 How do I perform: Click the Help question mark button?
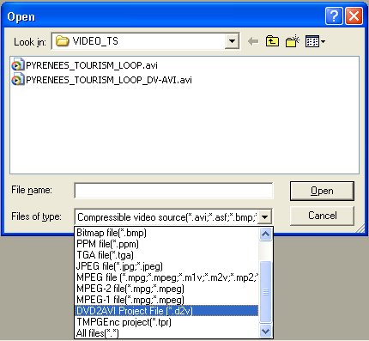click(334, 15)
